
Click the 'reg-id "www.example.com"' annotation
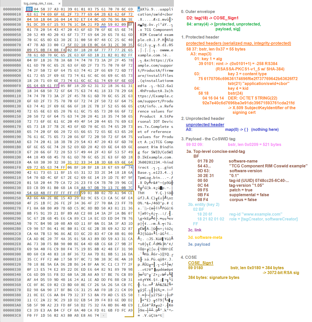tap(256, 214)
